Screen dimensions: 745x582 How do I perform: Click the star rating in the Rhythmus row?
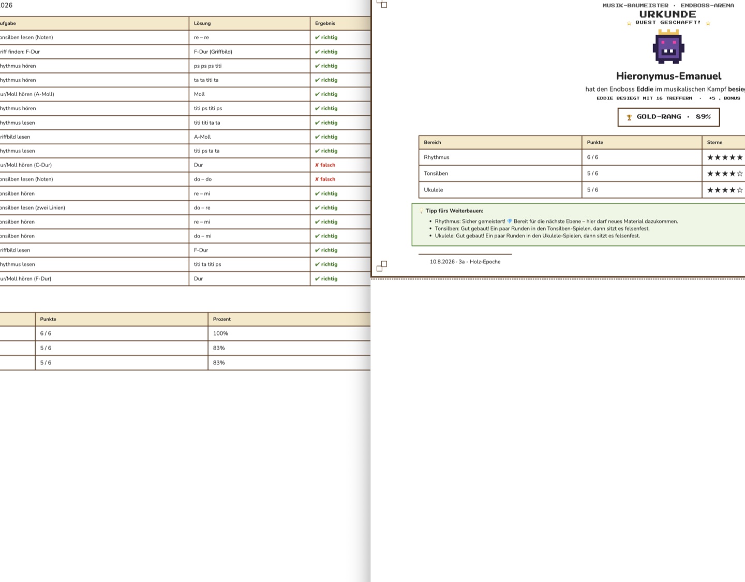pyautogui.click(x=725, y=157)
